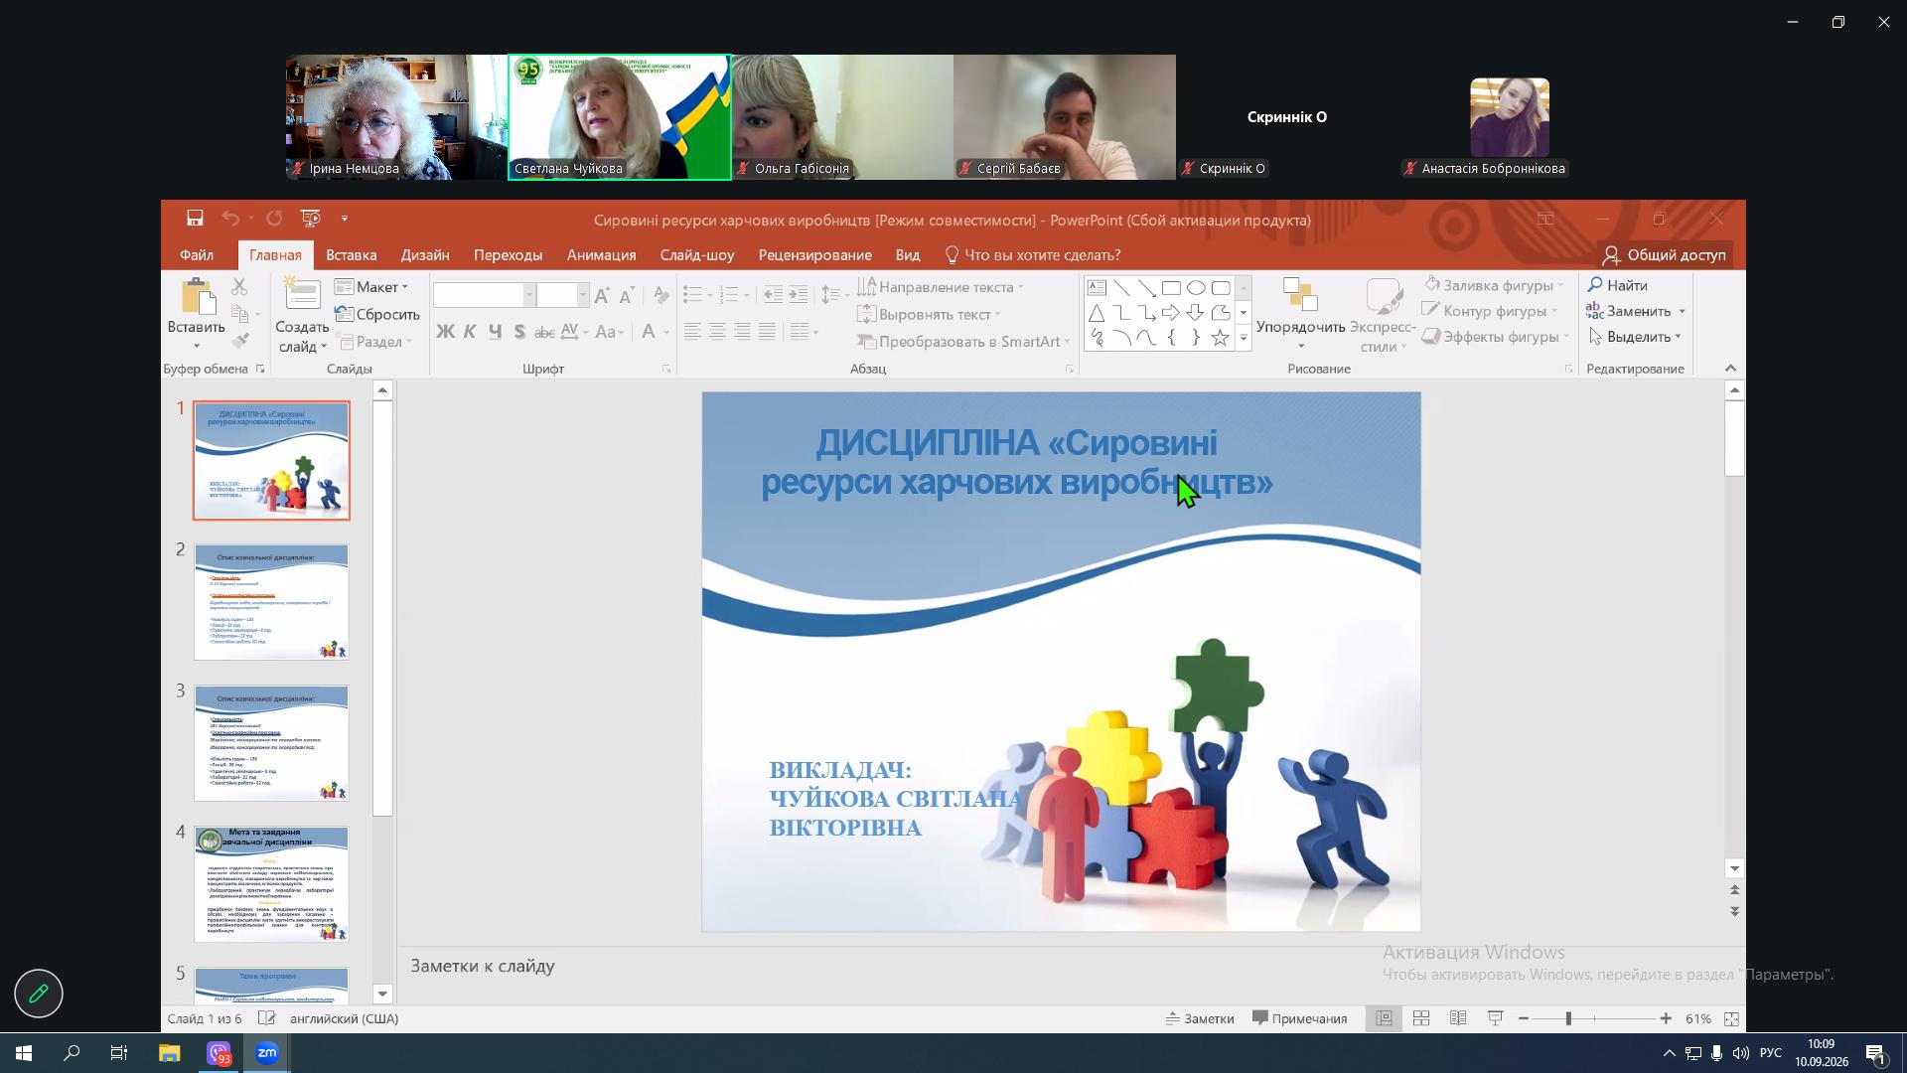Launch slideshow view icon in status bar
The height and width of the screenshot is (1073, 1907).
coord(1495,1018)
